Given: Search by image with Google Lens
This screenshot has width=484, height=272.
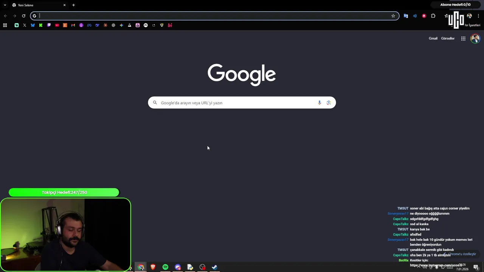Looking at the screenshot, I should [329, 103].
